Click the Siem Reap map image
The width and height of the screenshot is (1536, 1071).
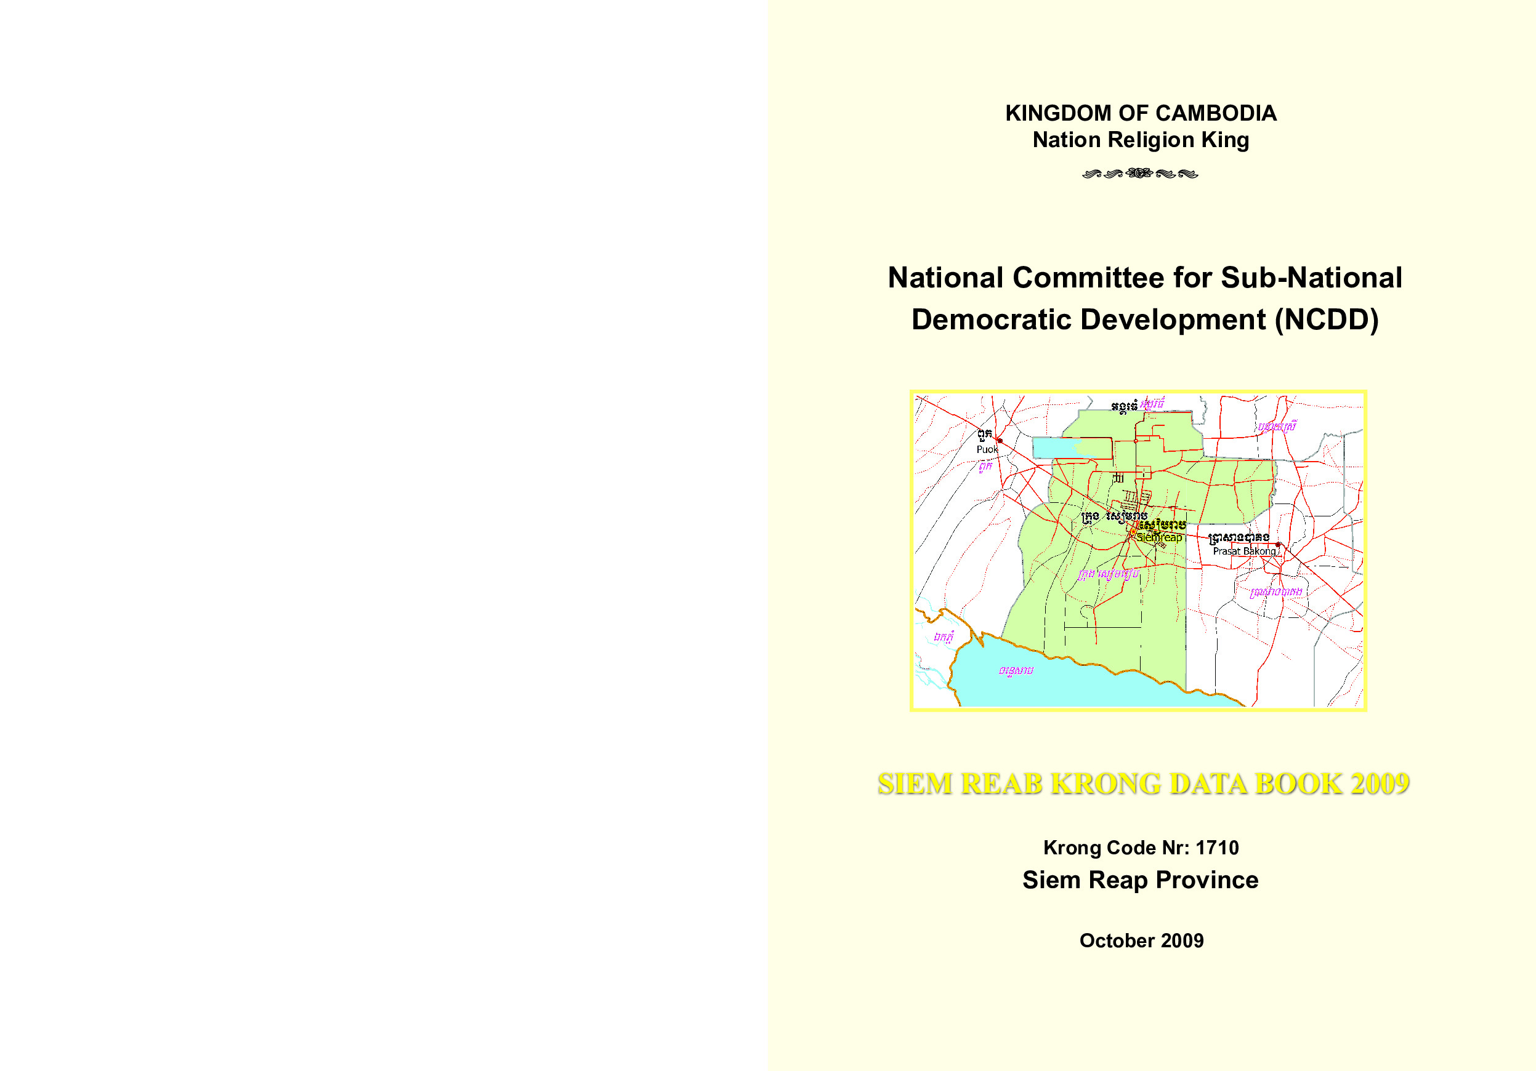tap(1138, 550)
